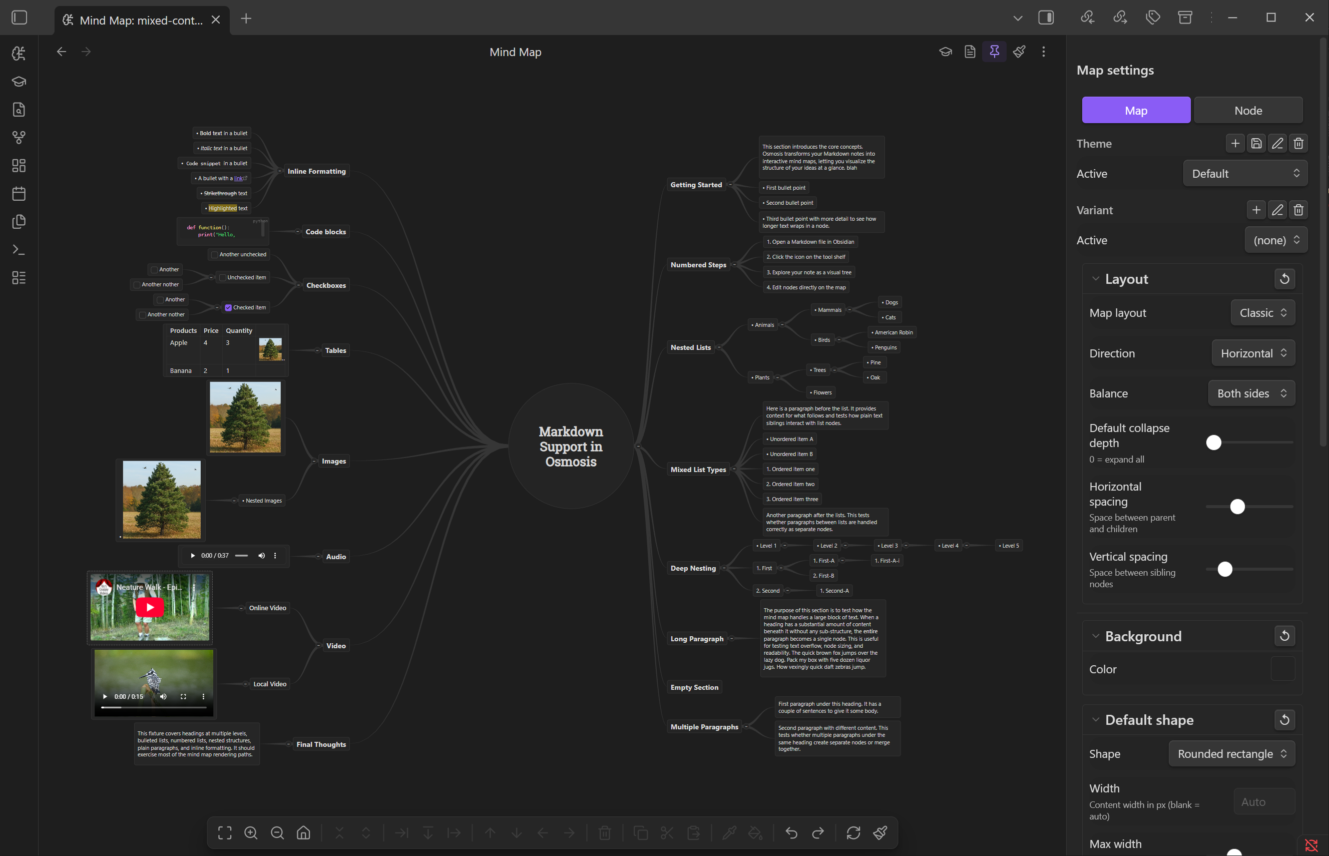Click the refresh/sync icon on the bottom toolbar
Screen dimensions: 1329x856
854,832
